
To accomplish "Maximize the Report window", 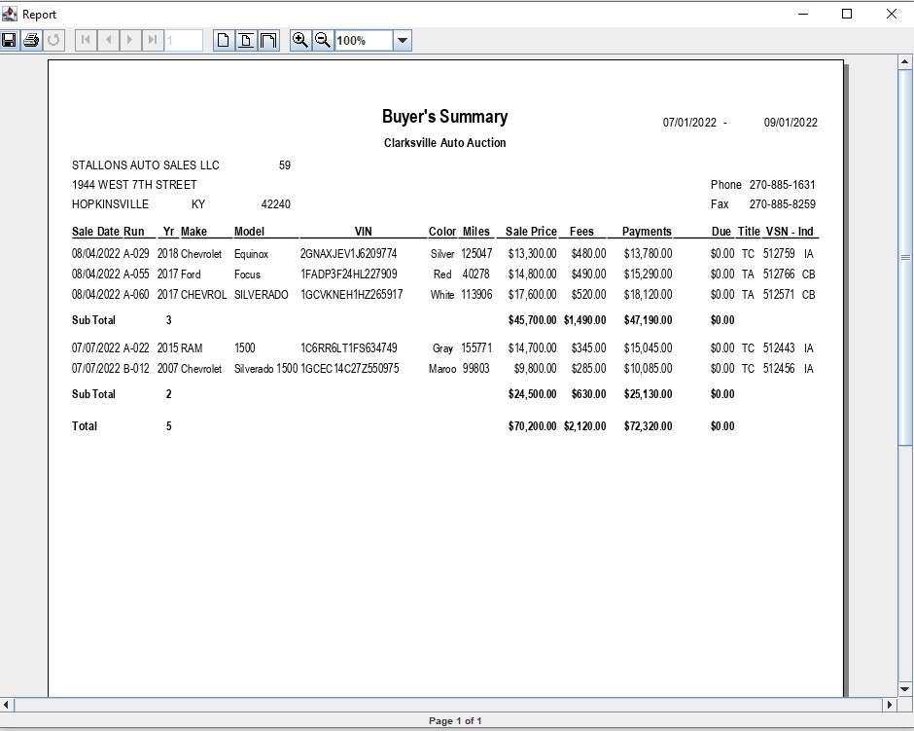I will click(847, 14).
